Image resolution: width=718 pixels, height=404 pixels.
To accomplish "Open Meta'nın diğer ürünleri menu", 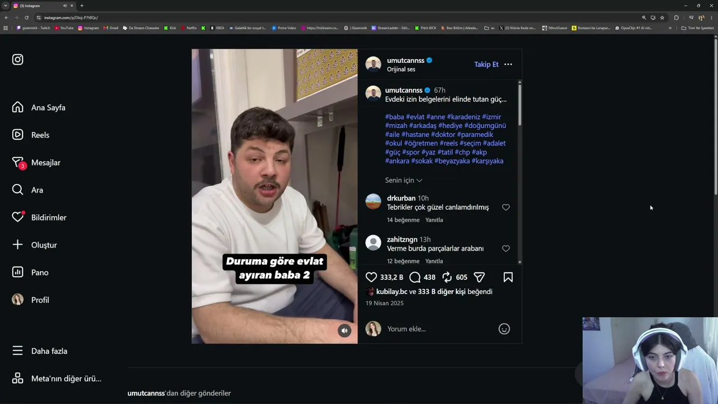I will [57, 379].
